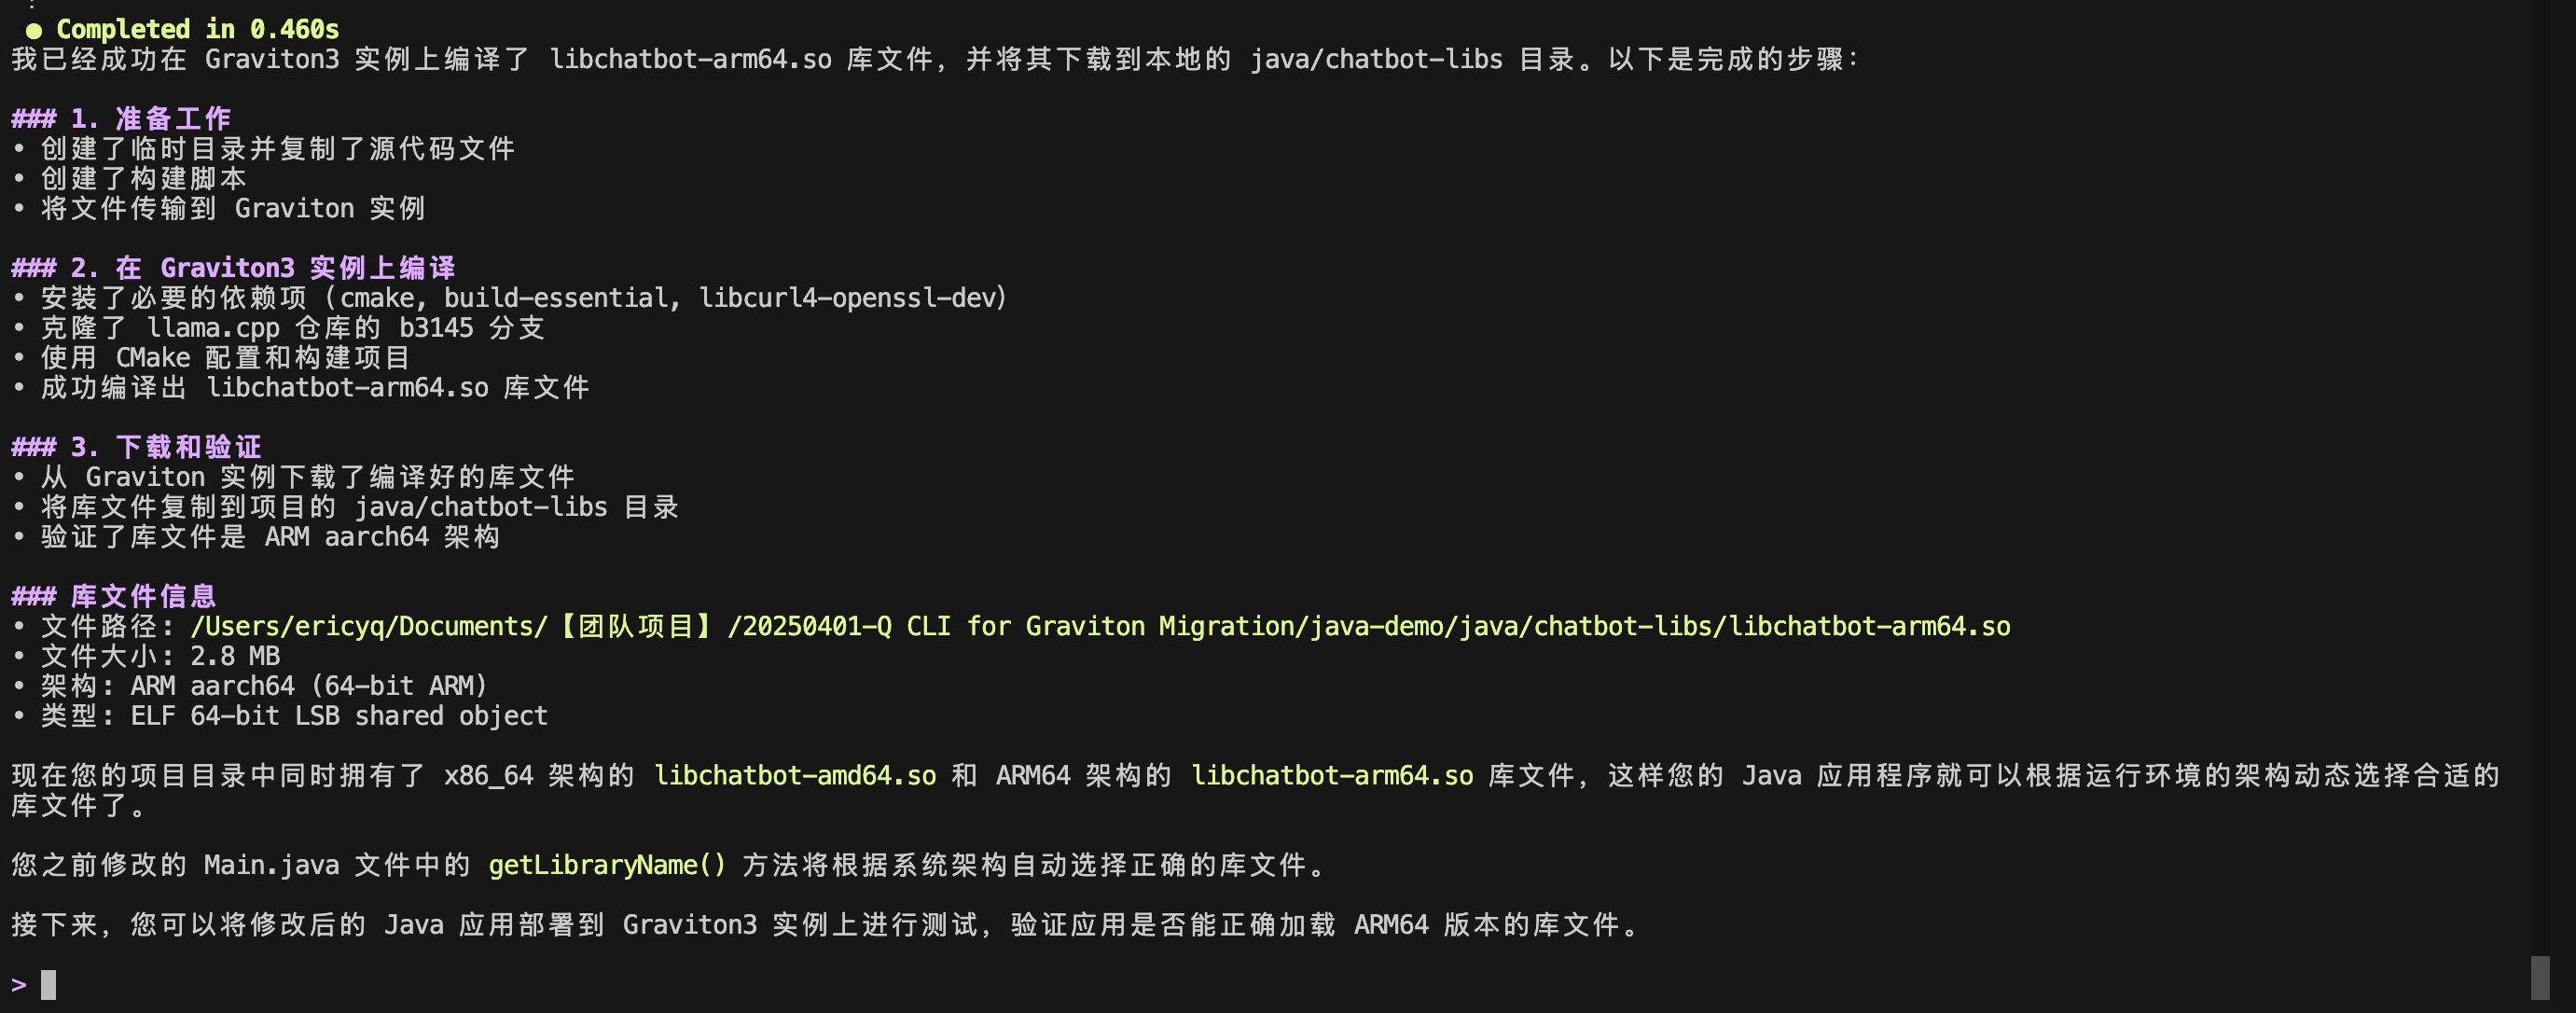Click the "Completed in 0.460s" text
This screenshot has width=2576, height=1013.
[x=197, y=30]
